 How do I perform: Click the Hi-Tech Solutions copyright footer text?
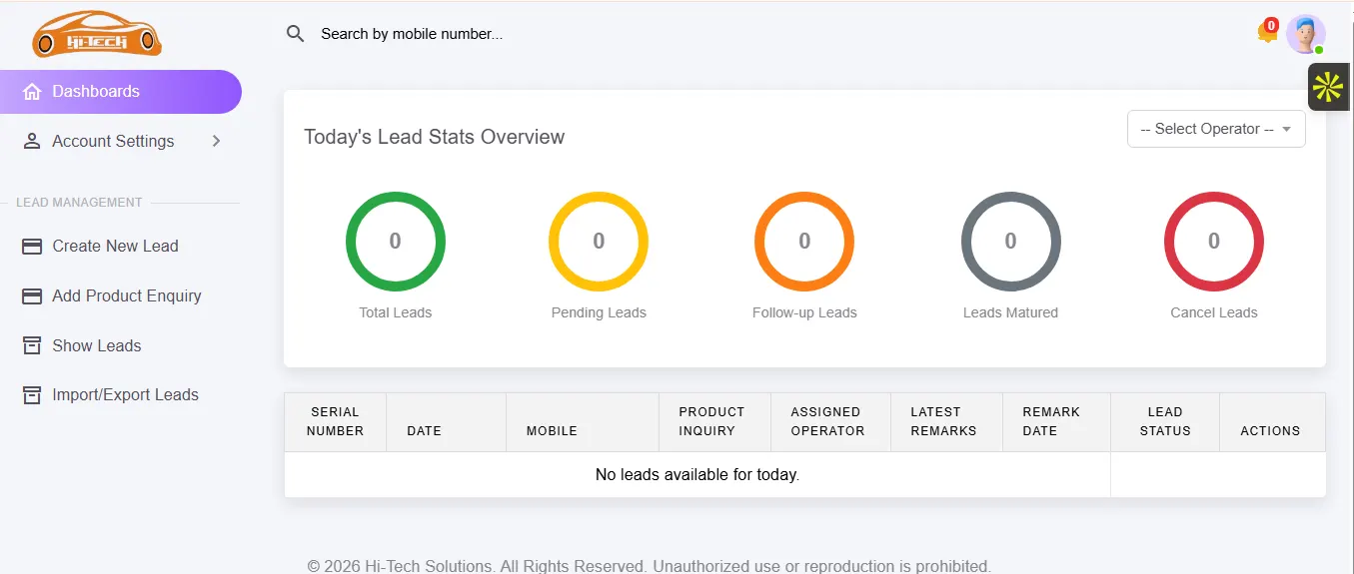[x=650, y=566]
